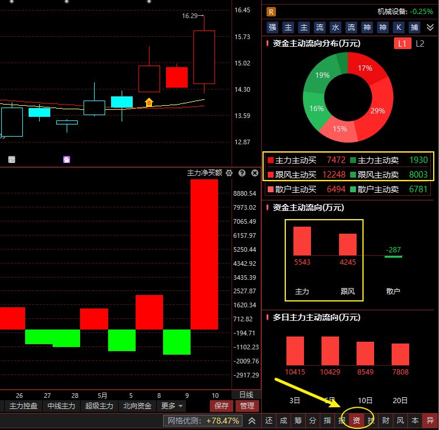Viewport: 439px width, 430px height.
Task: Open help icon for 主力净买额 indicator
Action: coord(242,173)
